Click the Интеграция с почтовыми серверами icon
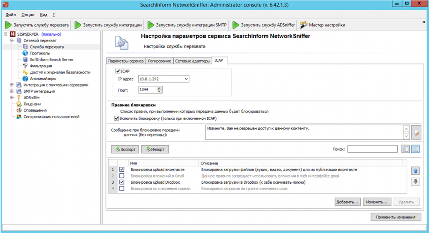The width and height of the screenshot is (429, 233). [19, 85]
